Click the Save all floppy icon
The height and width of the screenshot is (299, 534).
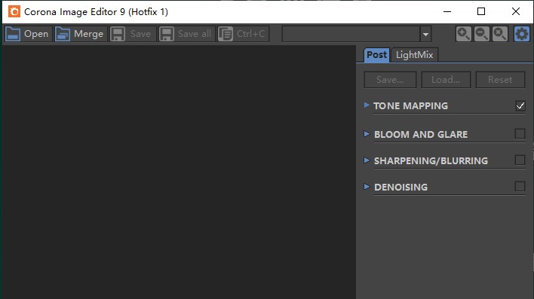tap(167, 34)
